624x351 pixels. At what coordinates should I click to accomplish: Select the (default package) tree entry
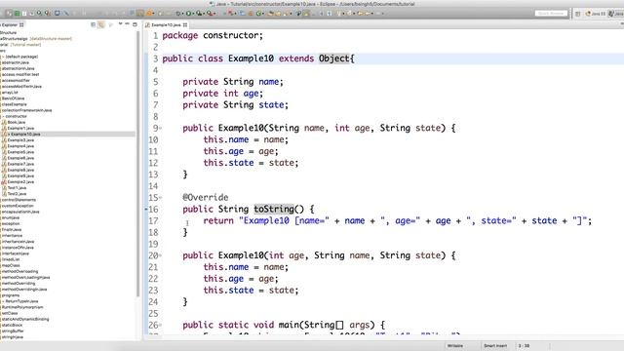[21, 57]
